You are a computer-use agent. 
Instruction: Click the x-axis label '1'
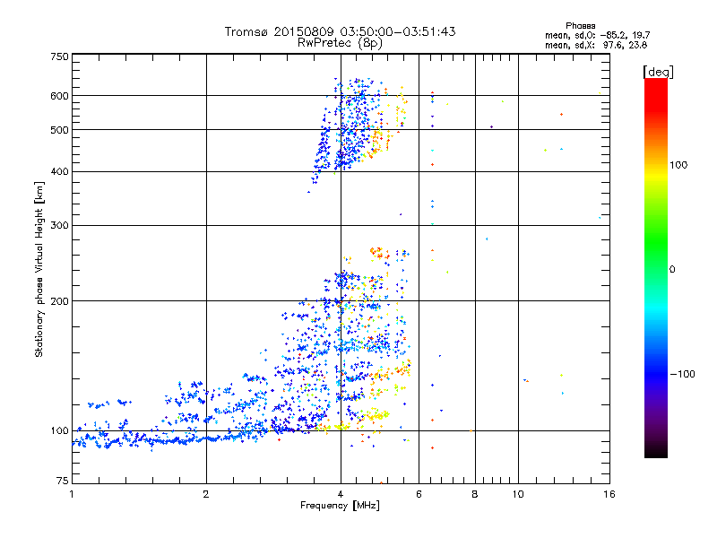[x=72, y=494]
